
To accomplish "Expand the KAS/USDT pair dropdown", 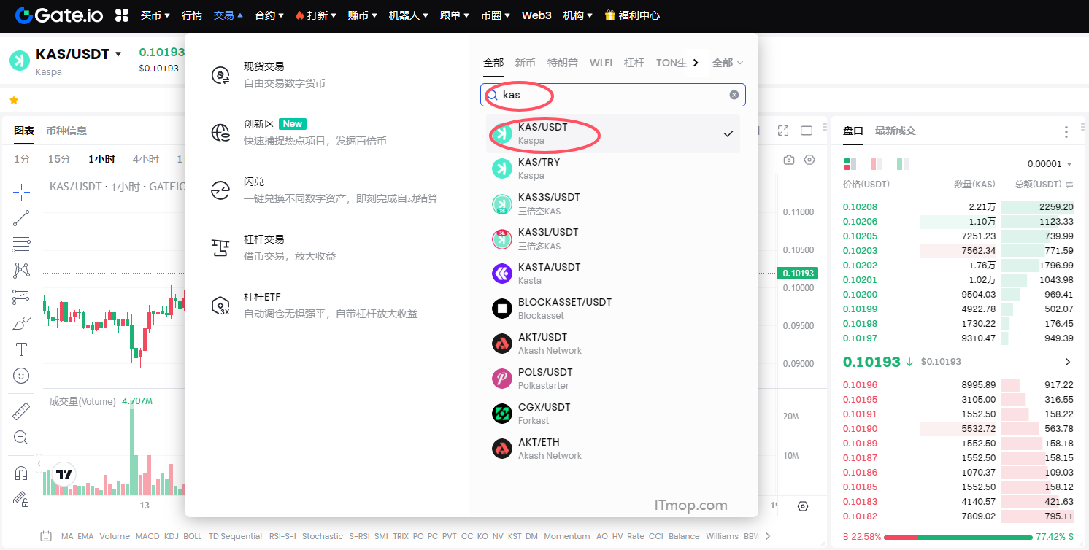I will pos(118,55).
